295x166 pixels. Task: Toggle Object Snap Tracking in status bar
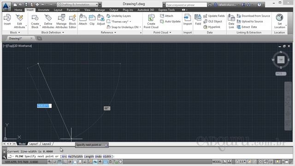(85, 162)
